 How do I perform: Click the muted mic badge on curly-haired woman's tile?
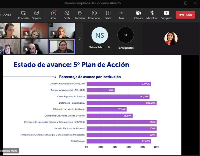point(26,33)
